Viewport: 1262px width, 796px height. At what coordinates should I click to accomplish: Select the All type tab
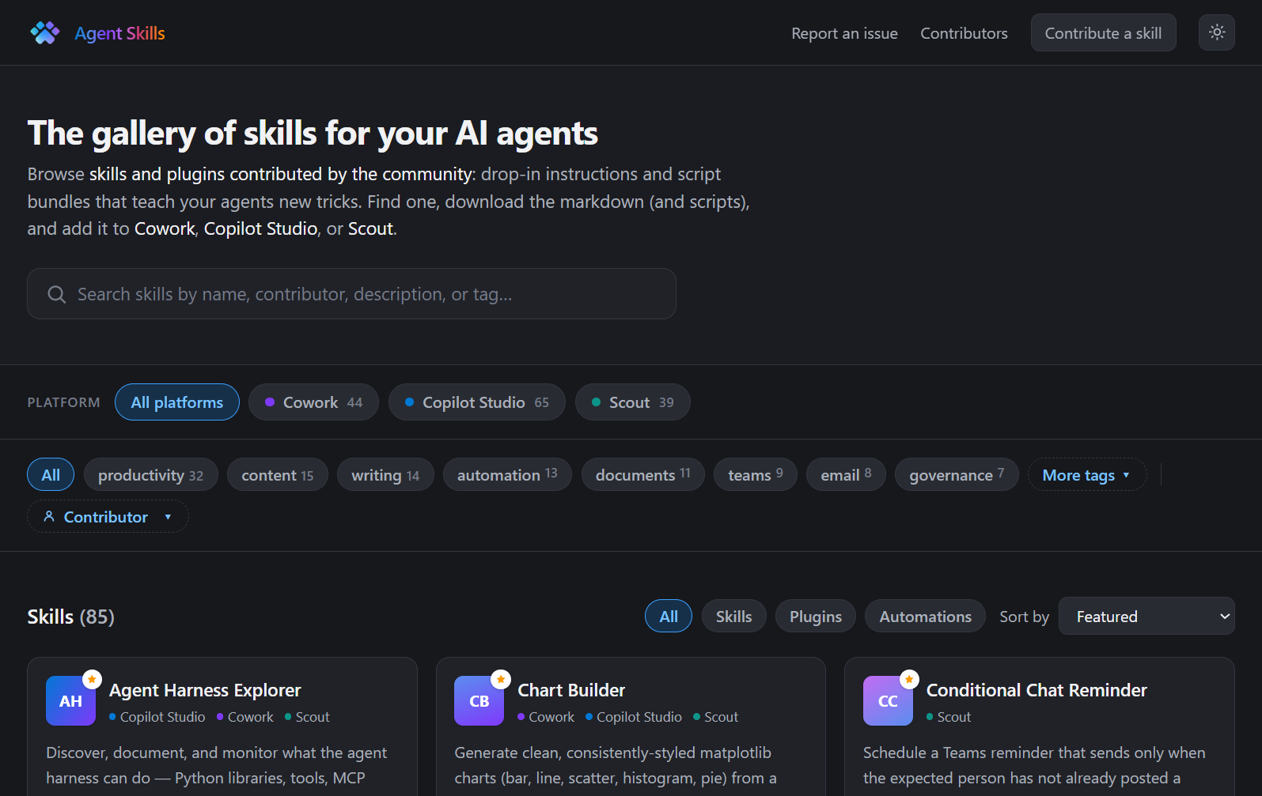(669, 617)
